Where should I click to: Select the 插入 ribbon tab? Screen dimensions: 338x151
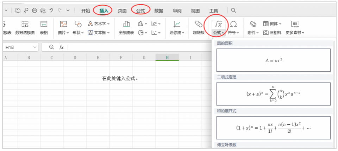(104, 11)
